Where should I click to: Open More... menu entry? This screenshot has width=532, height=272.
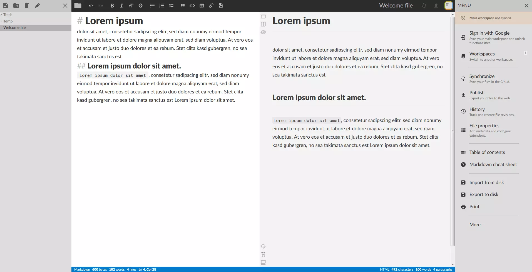click(493, 225)
